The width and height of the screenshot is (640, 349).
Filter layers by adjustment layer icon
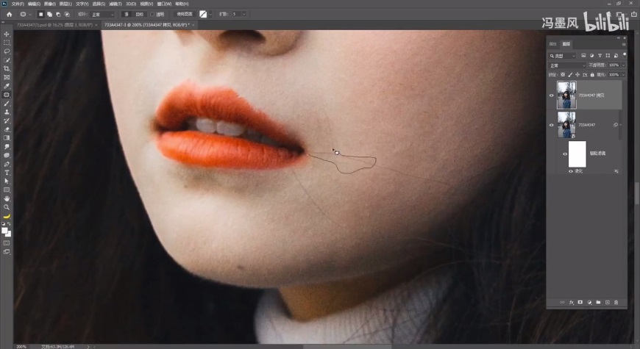pyautogui.click(x=591, y=55)
